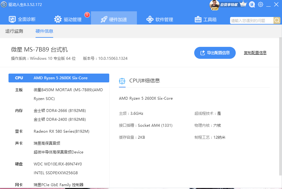282x189 pixels.
Task: Select the WDC WD10EJRX-89N74Y0 disk entry
Action: pyautogui.click(x=58, y=164)
